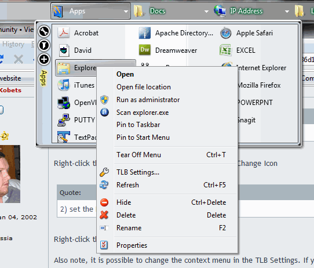The height and width of the screenshot is (268, 314).
Task: Launch Apple Safari icon
Action: pyautogui.click(x=226, y=33)
